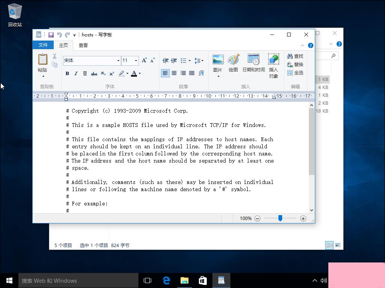Image resolution: width=385 pixels, height=288 pixels.
Task: Click the WordPad app icon in title bar
Action: pos(39,35)
